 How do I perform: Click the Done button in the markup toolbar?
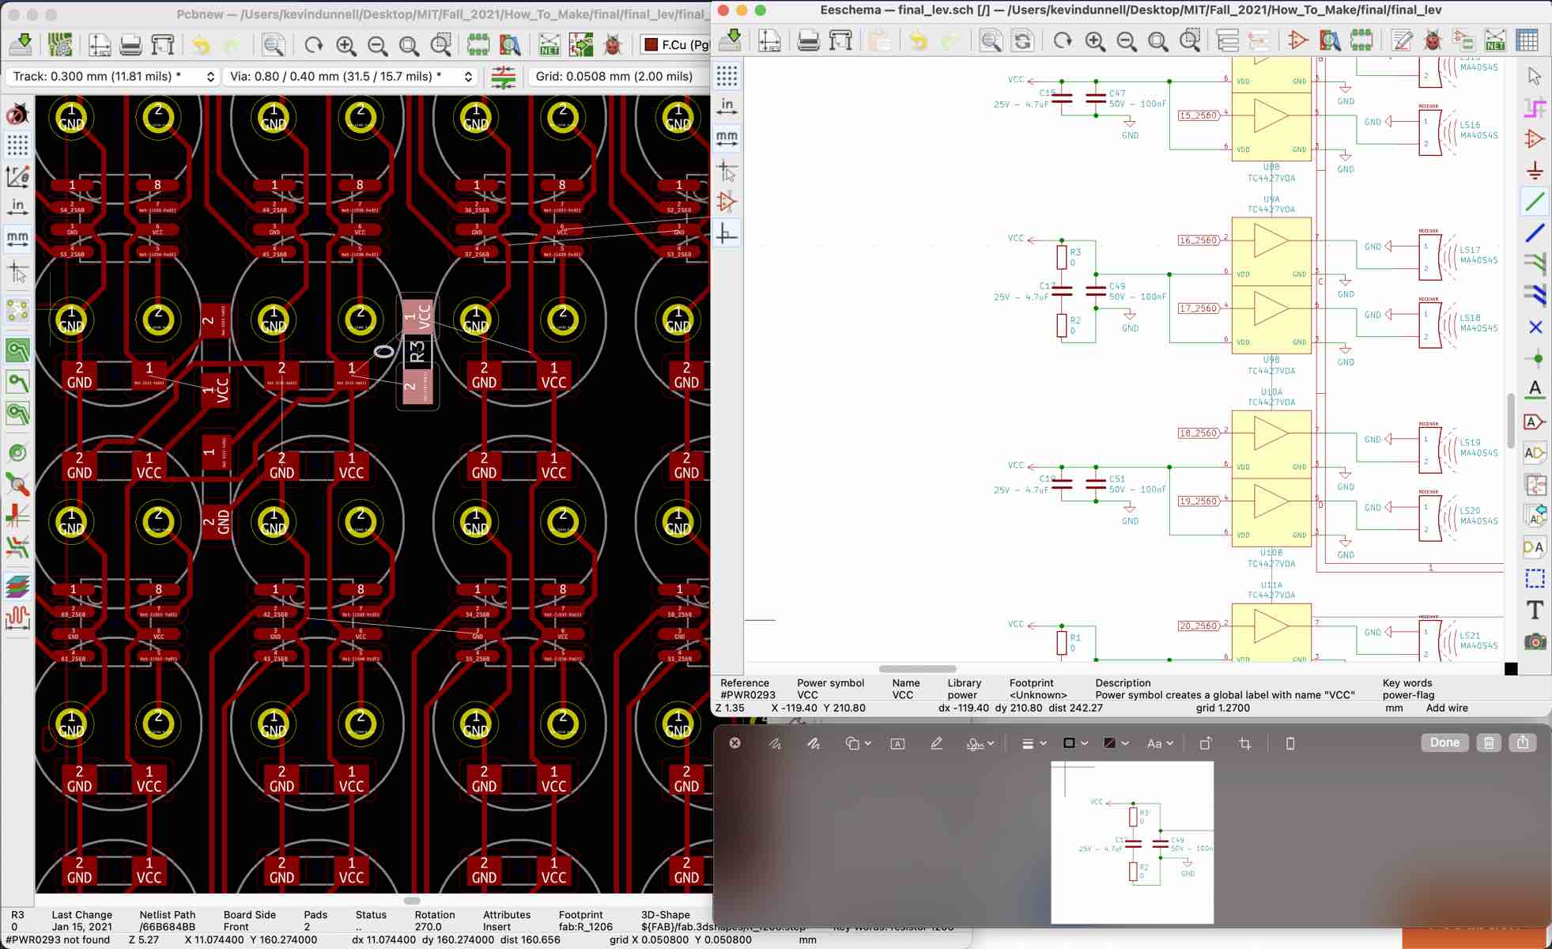pyautogui.click(x=1444, y=742)
